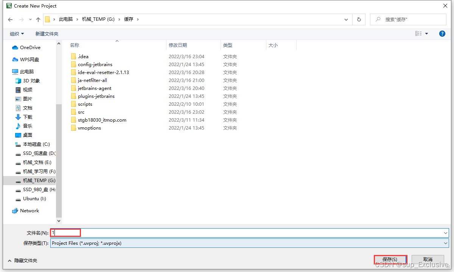Refresh the current folder view

(x=359, y=19)
